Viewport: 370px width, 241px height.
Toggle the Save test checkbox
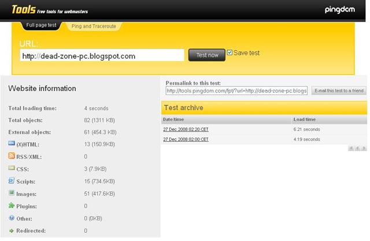click(230, 52)
